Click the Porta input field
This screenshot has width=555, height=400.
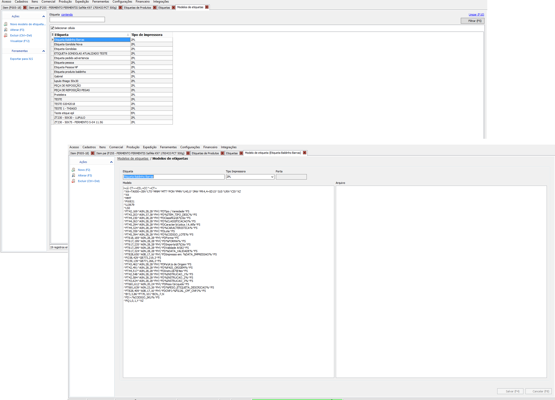pyautogui.click(x=291, y=177)
